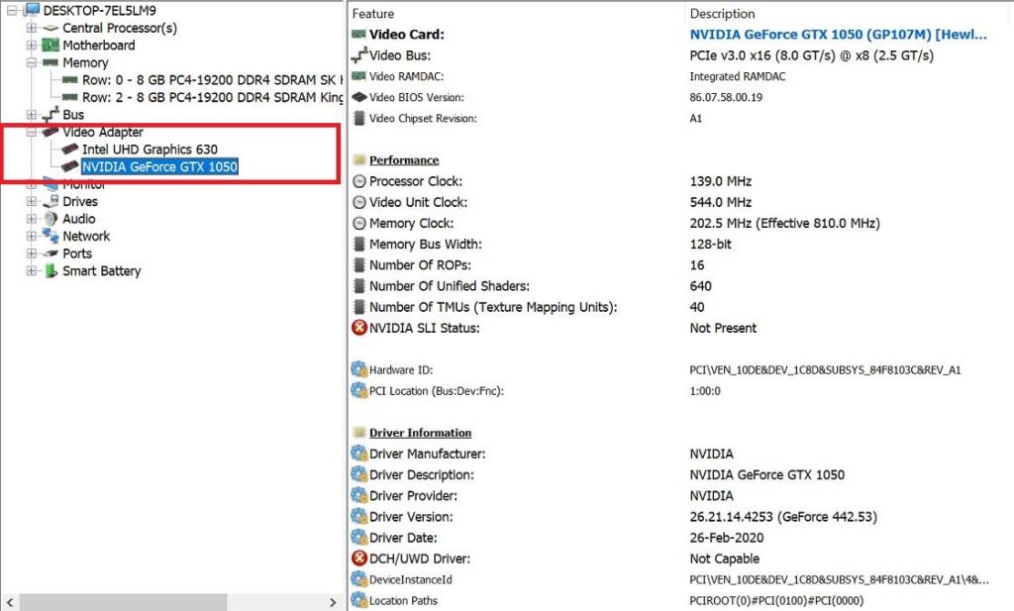The width and height of the screenshot is (1014, 611).
Task: Click the Drives disk icon
Action: pyautogui.click(x=51, y=201)
